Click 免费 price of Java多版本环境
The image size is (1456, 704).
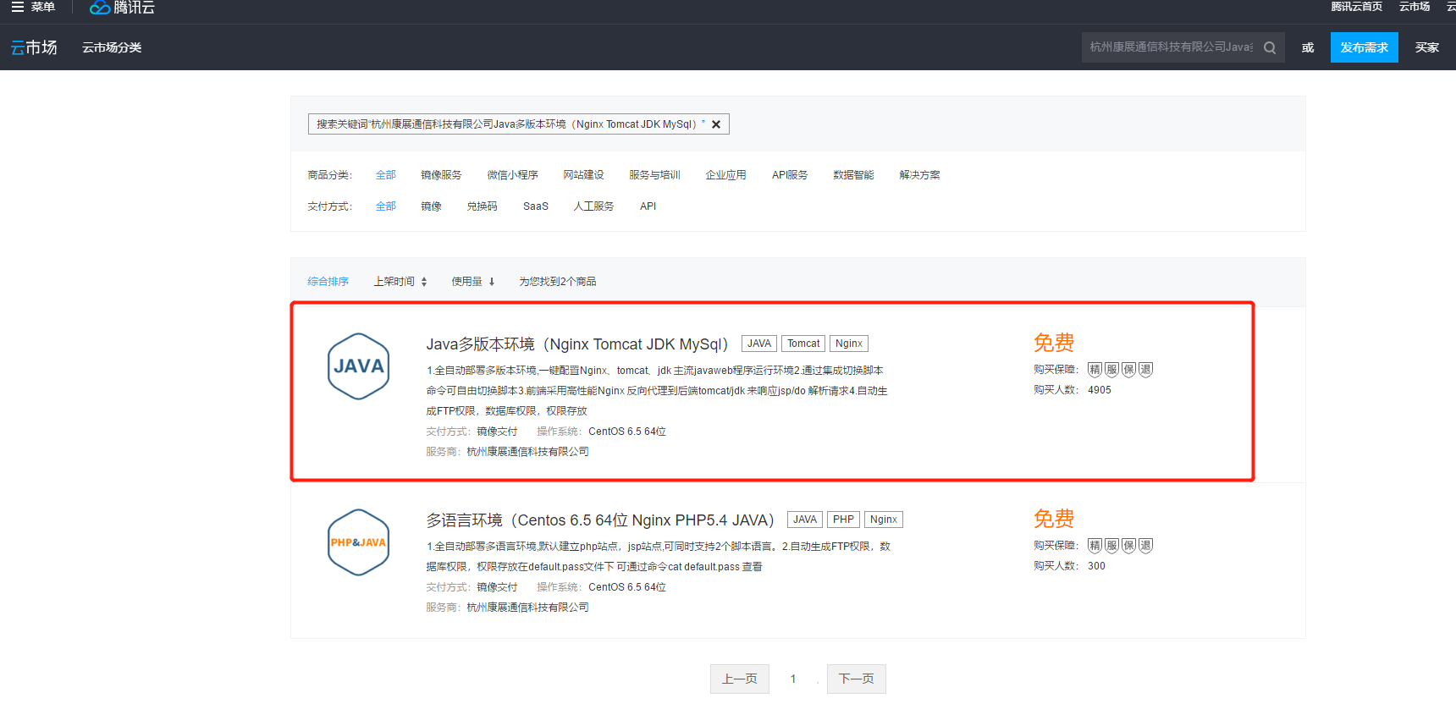(x=1054, y=343)
